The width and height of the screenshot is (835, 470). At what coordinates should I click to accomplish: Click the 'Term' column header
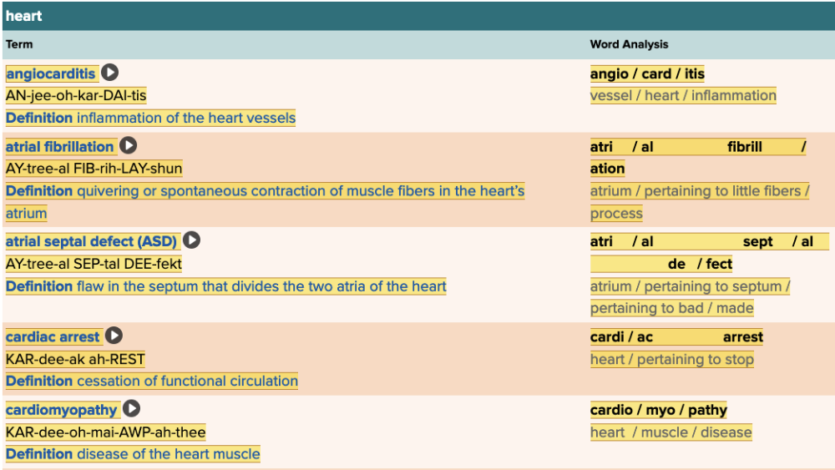click(19, 44)
